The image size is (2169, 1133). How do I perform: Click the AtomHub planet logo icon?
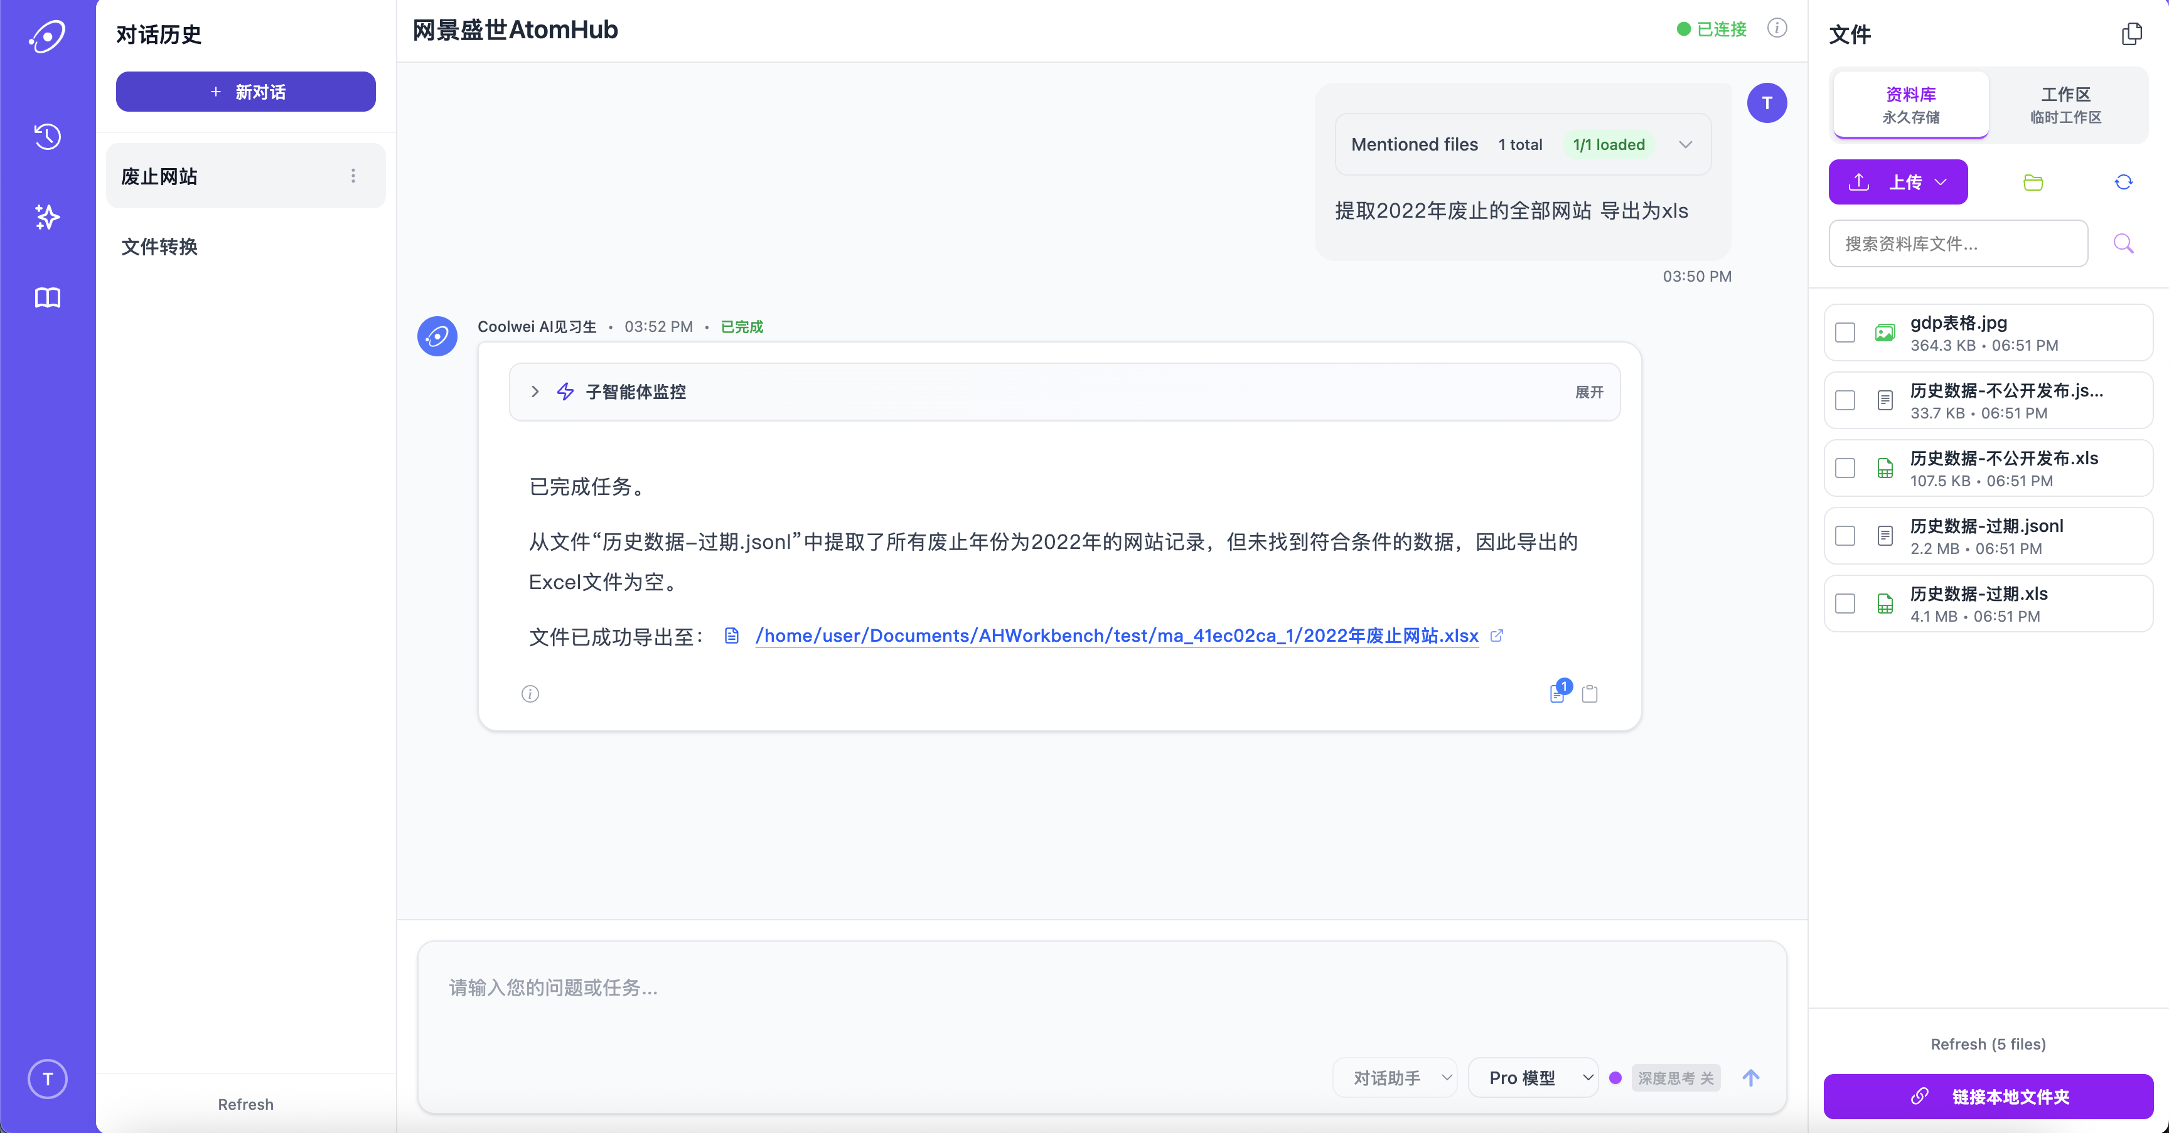point(47,36)
